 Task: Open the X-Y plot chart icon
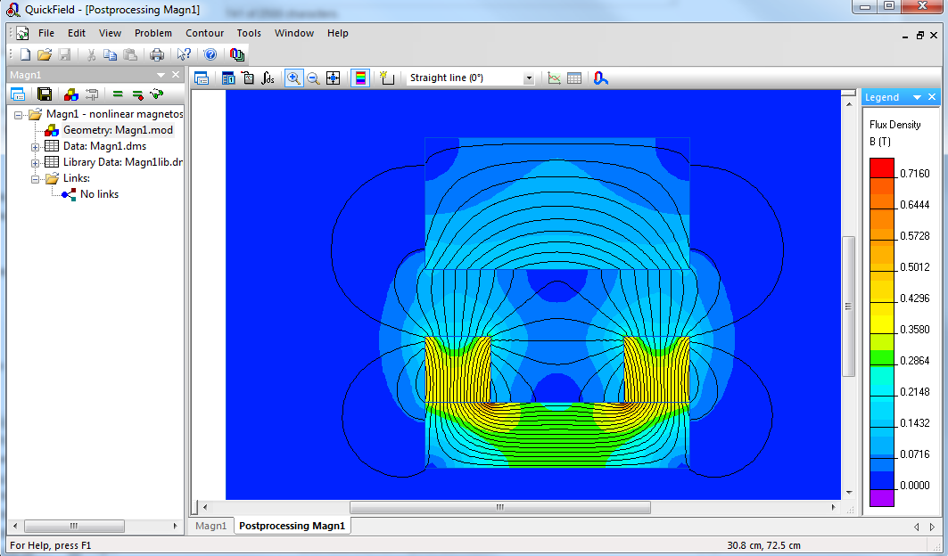pos(555,78)
